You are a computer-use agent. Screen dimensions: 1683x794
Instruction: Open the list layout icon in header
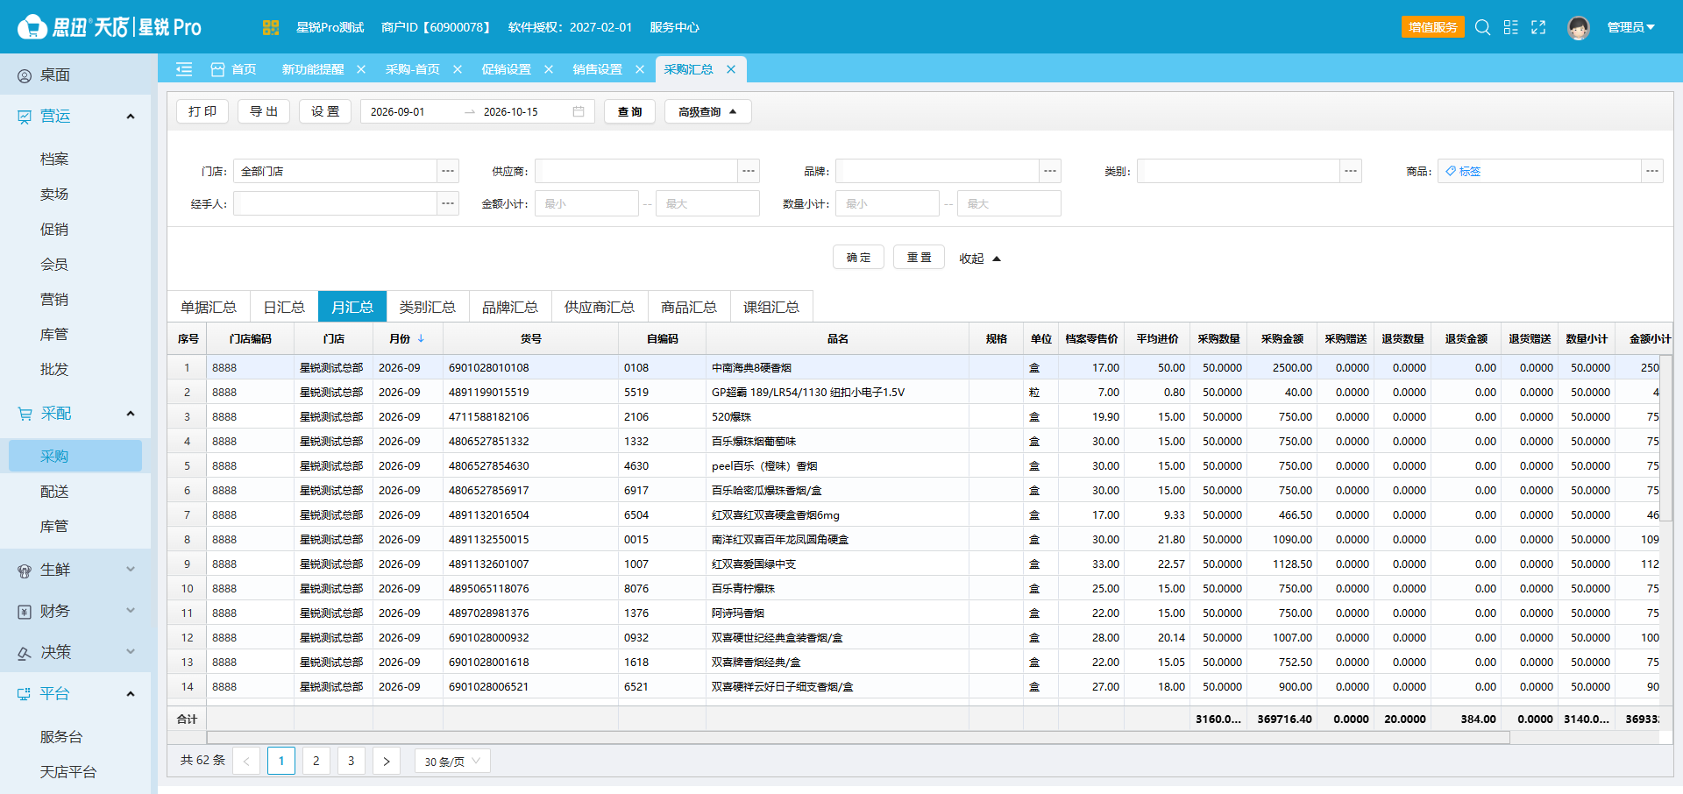(1510, 27)
